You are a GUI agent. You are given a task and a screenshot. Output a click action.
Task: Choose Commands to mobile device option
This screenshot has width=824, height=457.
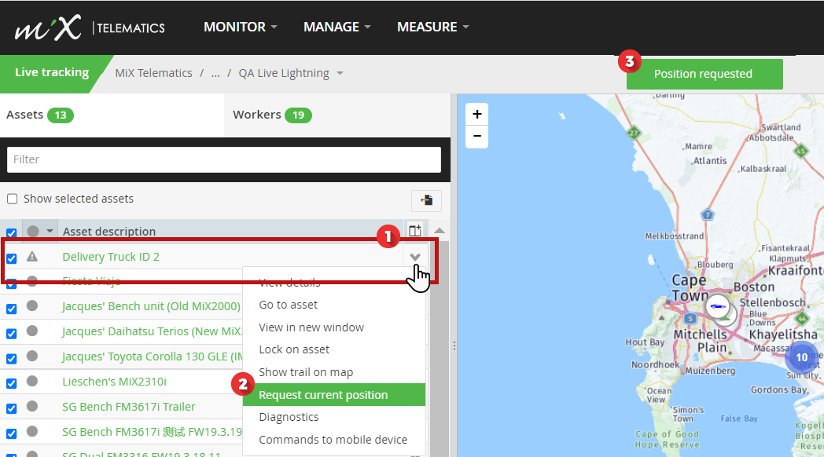click(333, 440)
